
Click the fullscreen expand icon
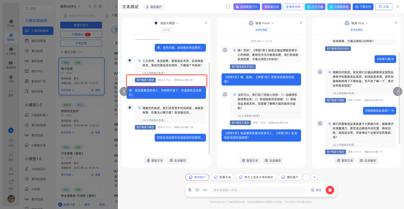pyautogui.click(x=228, y=7)
